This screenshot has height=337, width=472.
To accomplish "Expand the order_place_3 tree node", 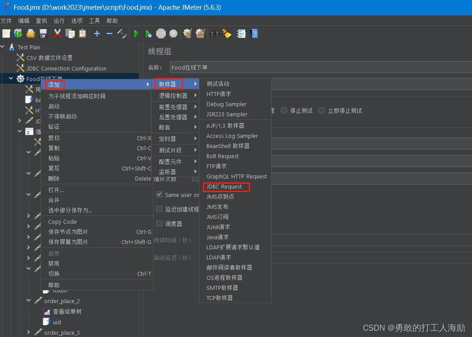I will coord(28,332).
